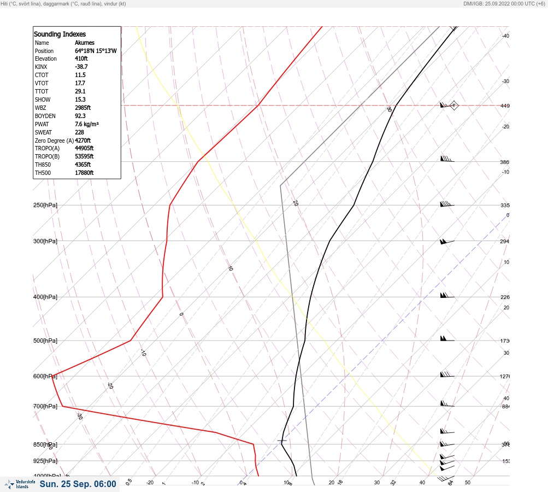
Task: Click the '300[hPa]' pressure label
Action: [45, 241]
